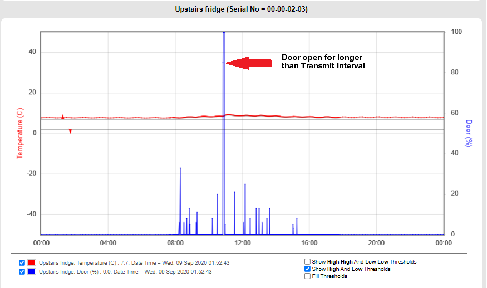Disable Show High And Low Thresholds checkbox
The width and height of the screenshot is (487, 288).
308,269
